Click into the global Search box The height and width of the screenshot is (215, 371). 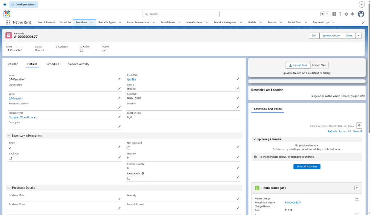(x=181, y=14)
